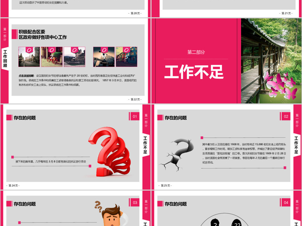The height and width of the screenshot is (226, 302).
Task: Click the pink square bullet beside slide 25 title
Action: point(160,118)
